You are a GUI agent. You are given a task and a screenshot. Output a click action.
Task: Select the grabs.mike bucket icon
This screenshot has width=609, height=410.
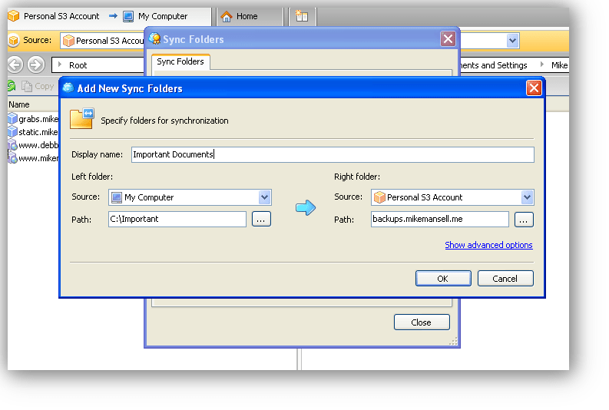click(x=13, y=118)
